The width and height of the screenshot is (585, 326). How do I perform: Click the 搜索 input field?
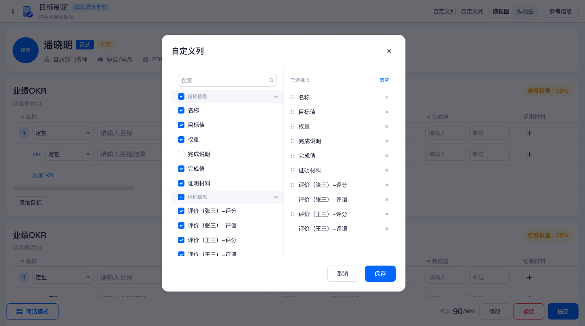click(223, 80)
